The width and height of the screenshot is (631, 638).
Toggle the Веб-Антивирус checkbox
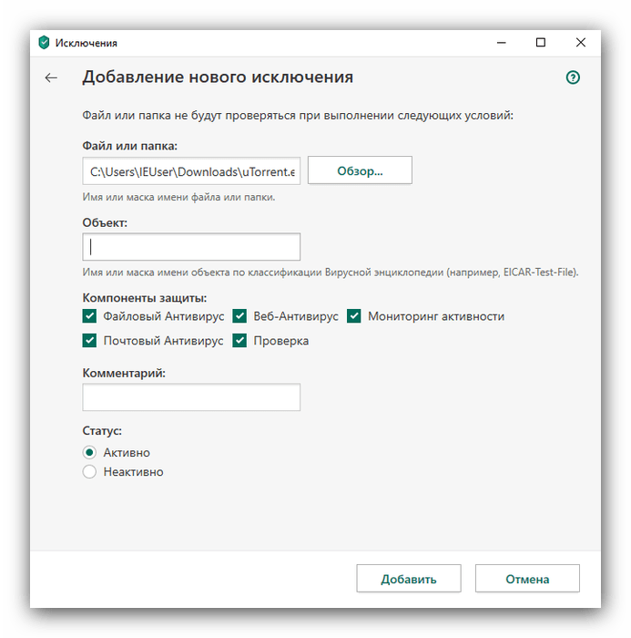[x=239, y=316]
